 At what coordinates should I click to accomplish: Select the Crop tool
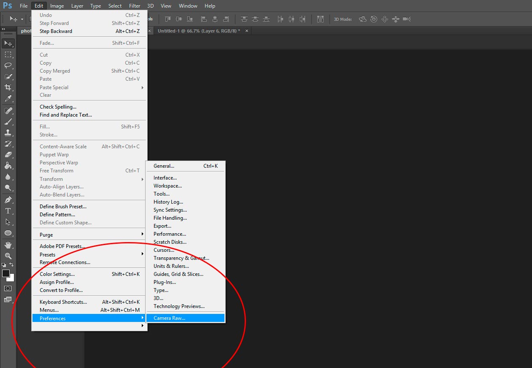tap(8, 87)
